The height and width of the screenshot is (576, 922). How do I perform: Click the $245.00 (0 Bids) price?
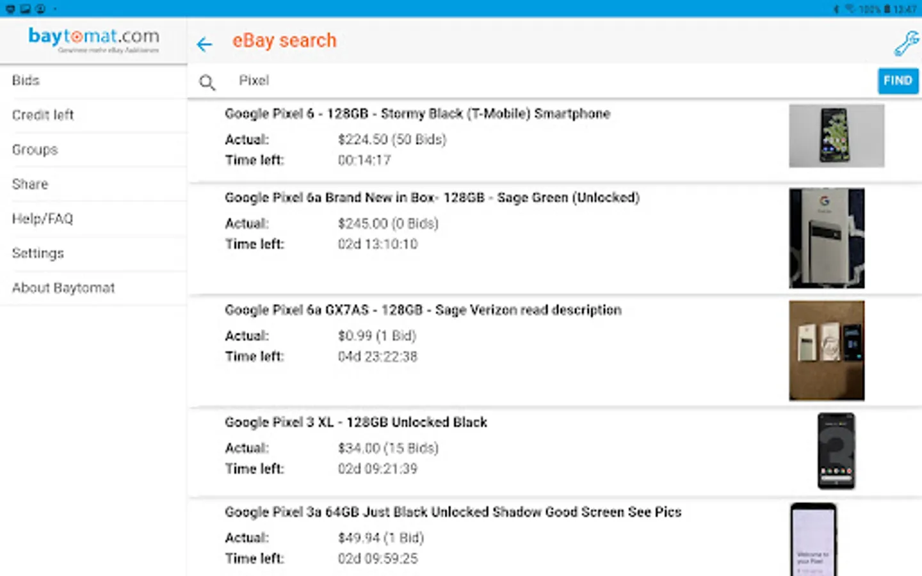[x=388, y=223]
